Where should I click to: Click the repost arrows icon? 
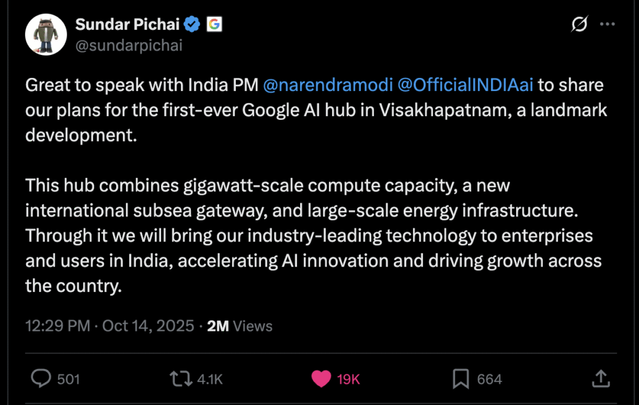coord(179,378)
